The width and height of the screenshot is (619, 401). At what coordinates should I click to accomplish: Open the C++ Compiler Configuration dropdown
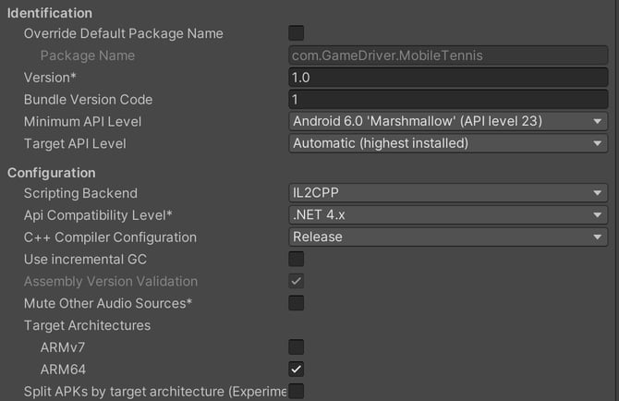pyautogui.click(x=448, y=237)
